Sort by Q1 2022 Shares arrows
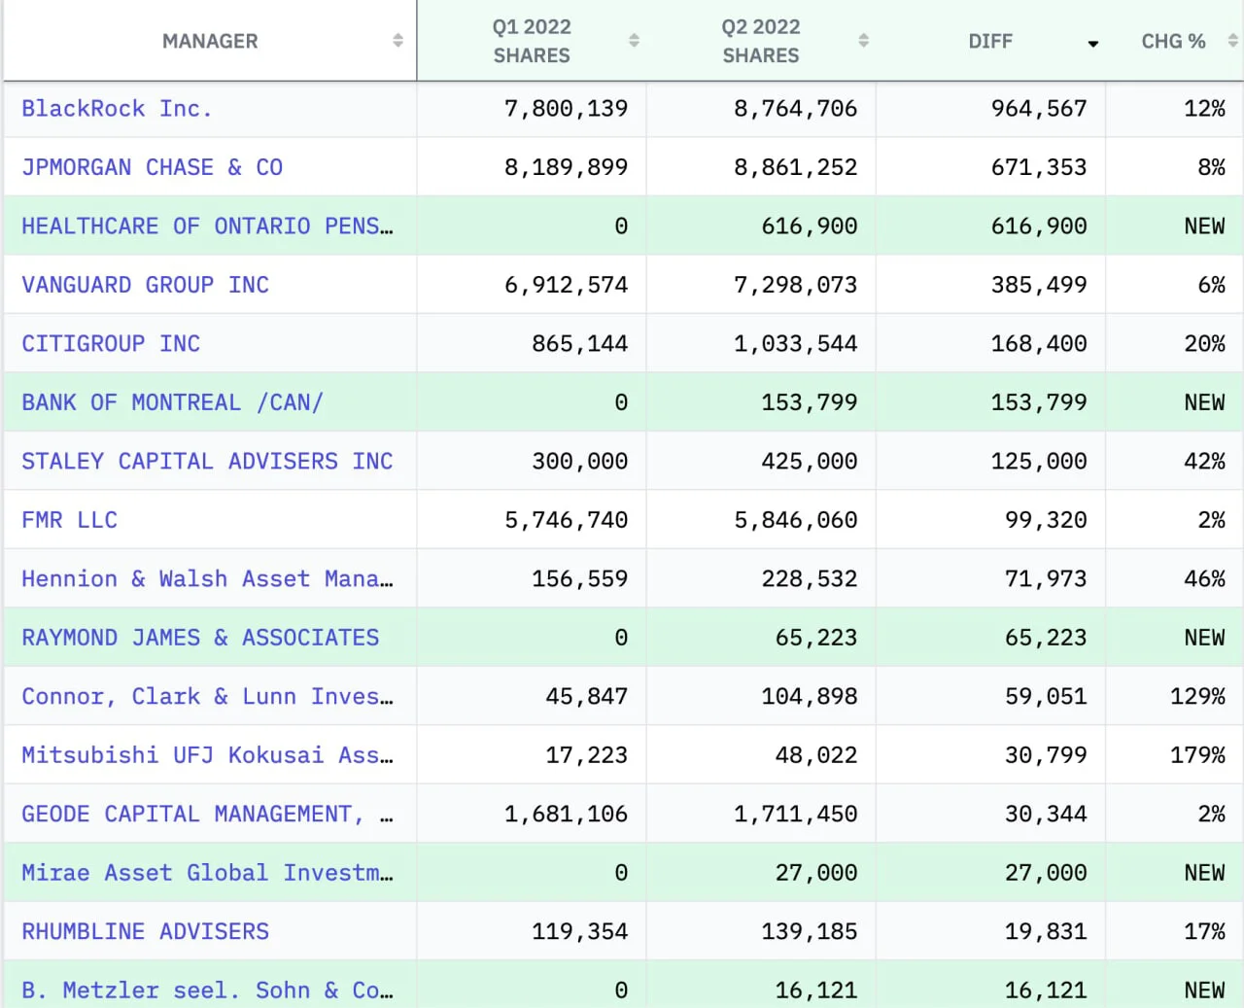The image size is (1244, 1008). 634,41
